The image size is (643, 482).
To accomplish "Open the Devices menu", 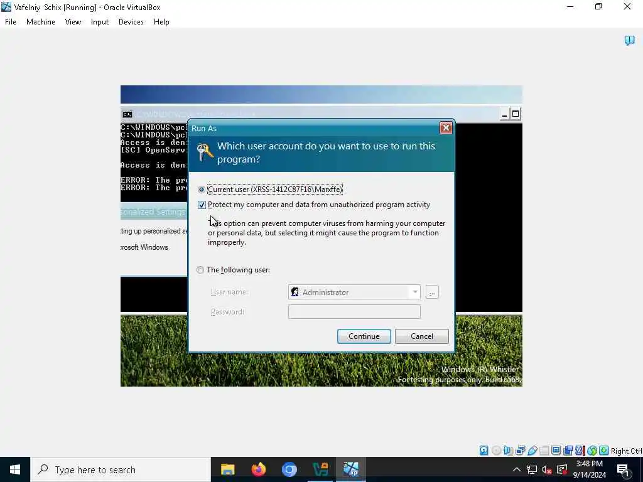I will click(131, 22).
